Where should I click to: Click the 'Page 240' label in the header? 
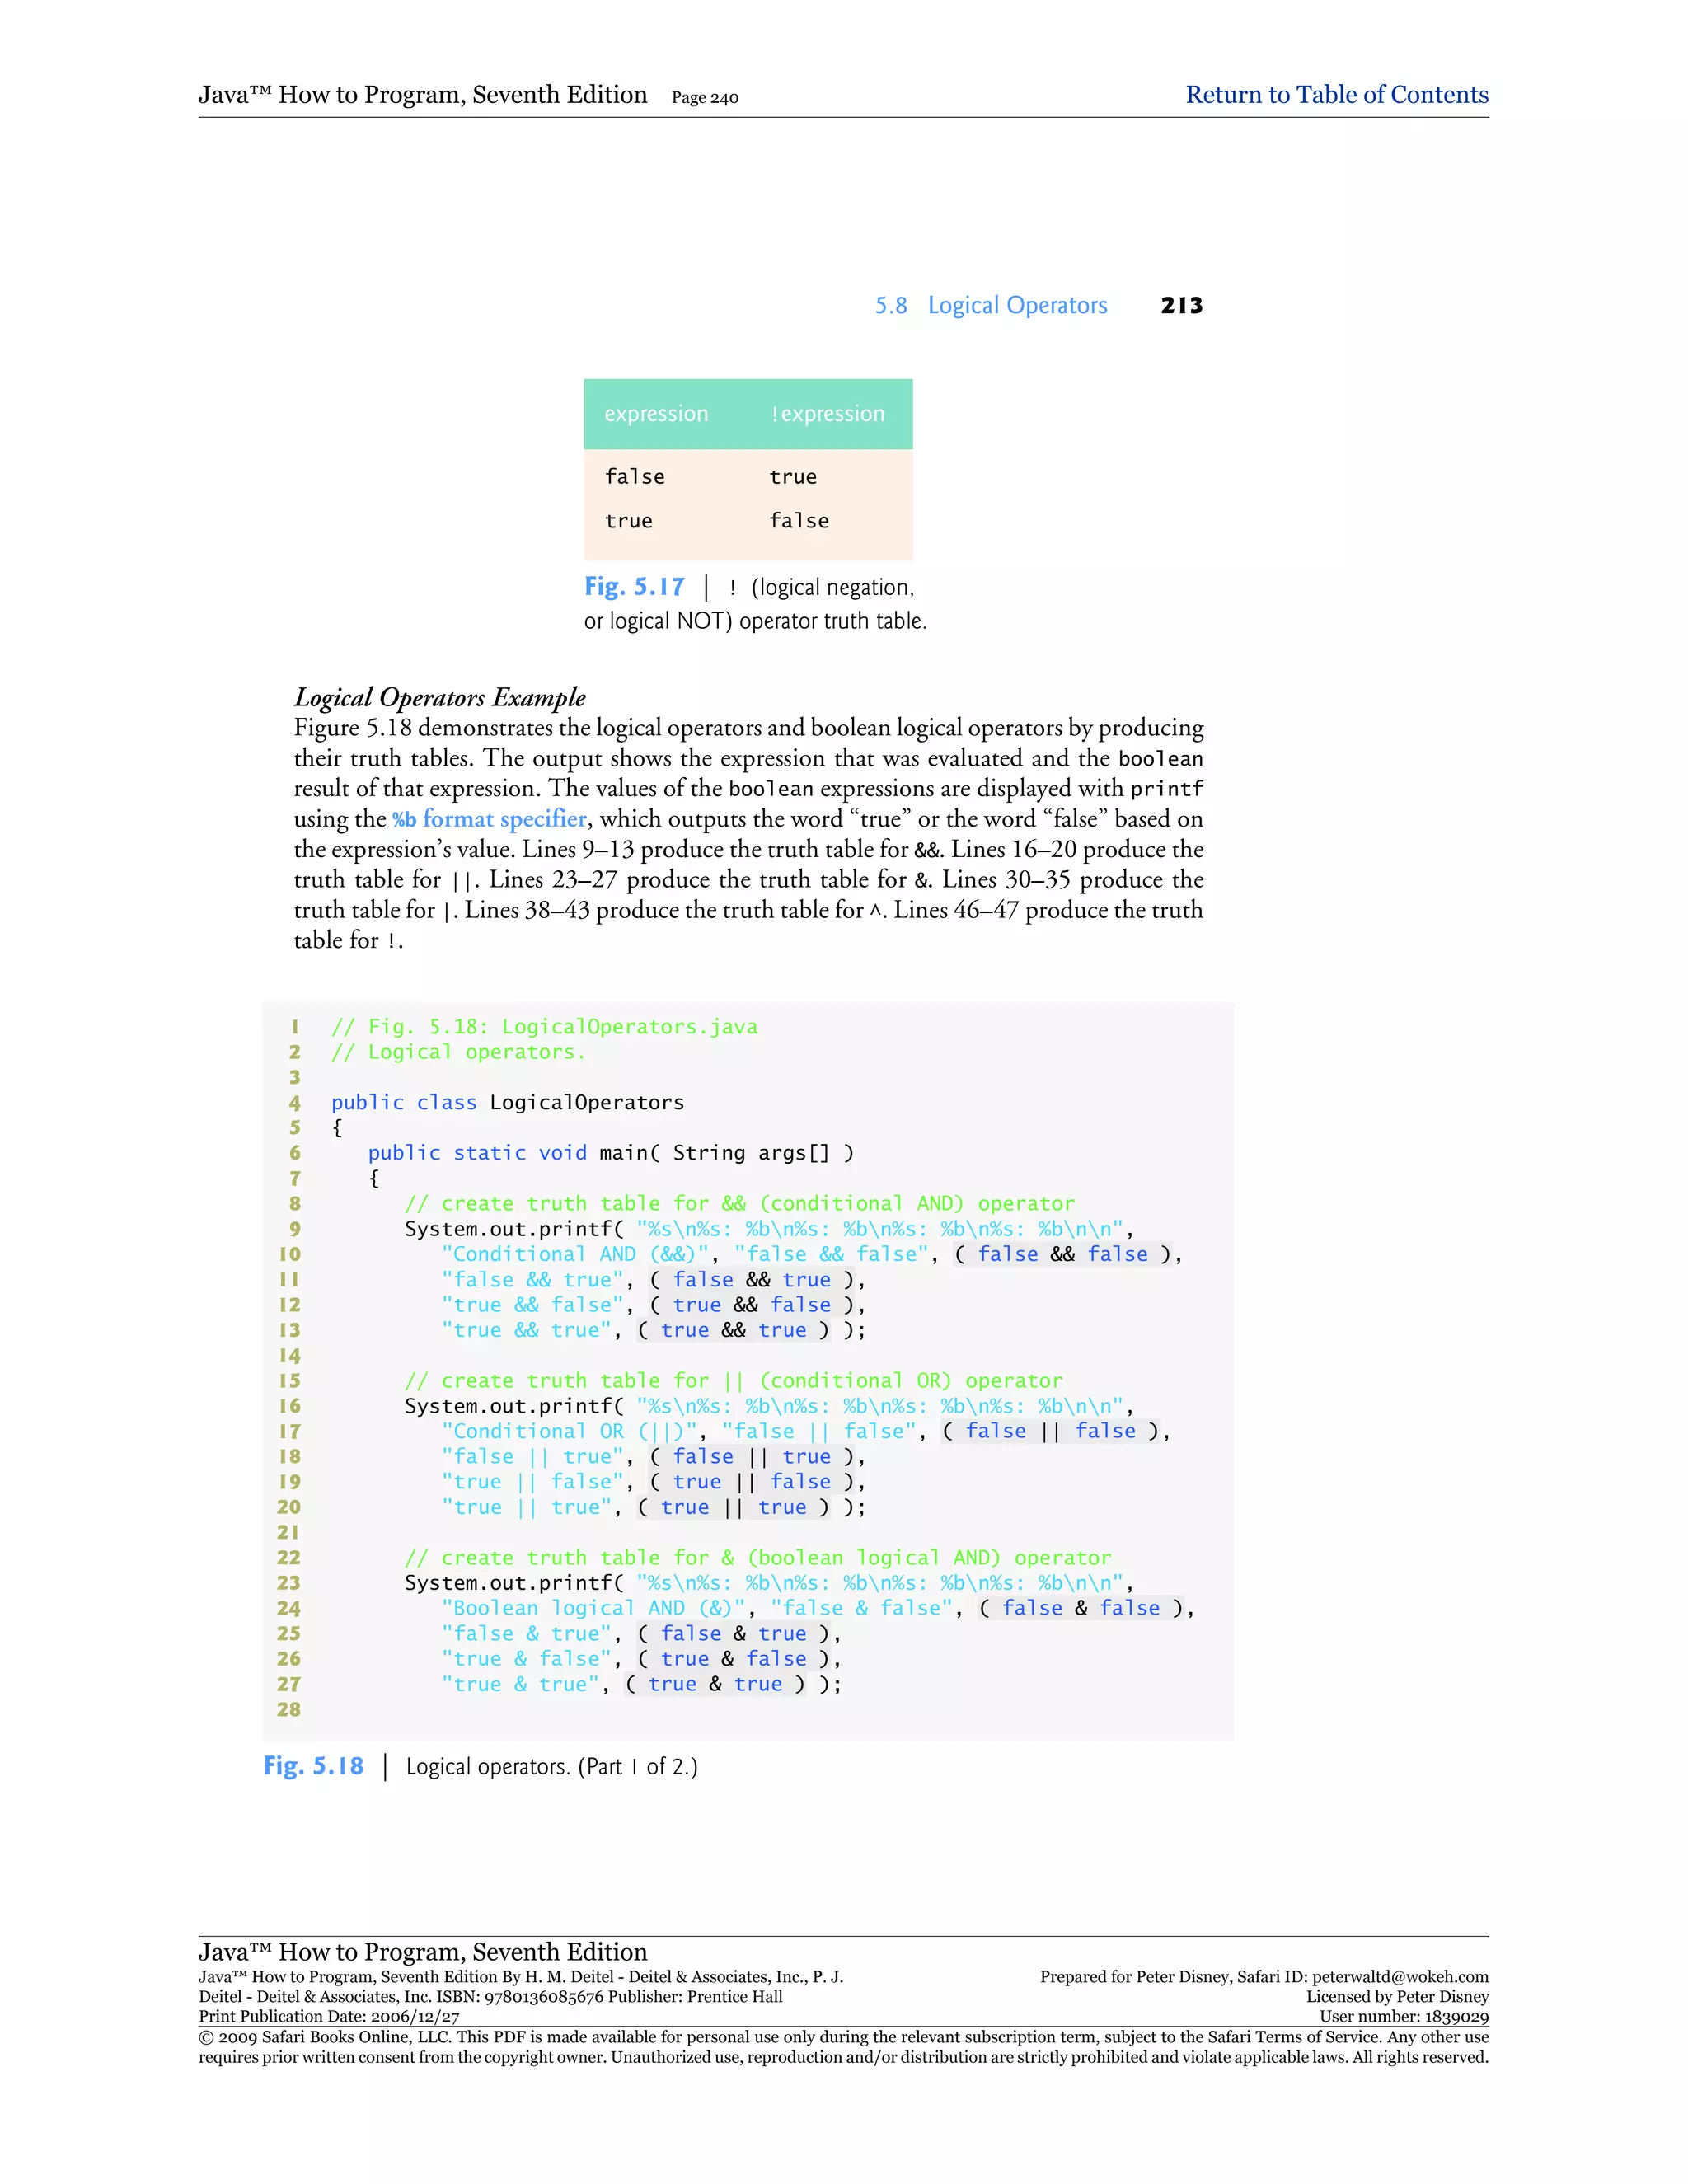[x=705, y=98]
